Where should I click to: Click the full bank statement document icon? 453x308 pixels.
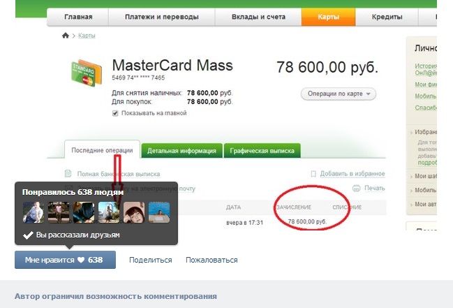click(68, 173)
